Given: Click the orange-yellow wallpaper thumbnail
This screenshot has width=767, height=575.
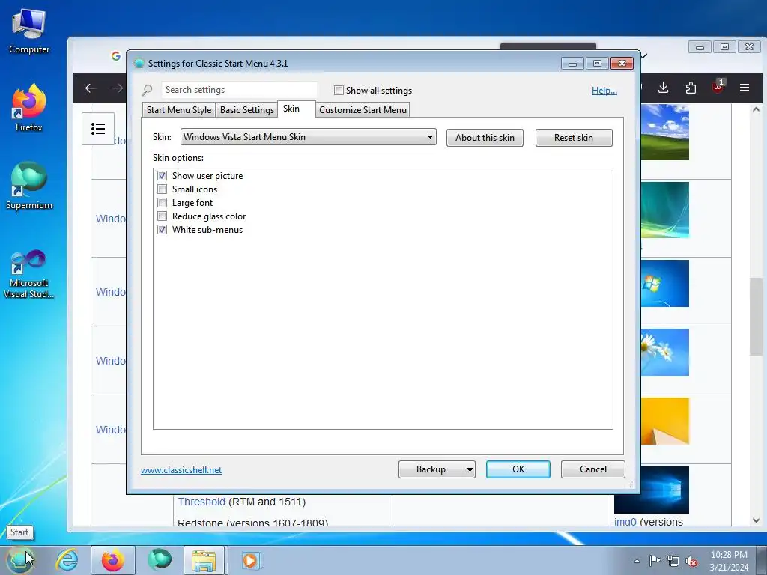Looking at the screenshot, I should [x=665, y=421].
